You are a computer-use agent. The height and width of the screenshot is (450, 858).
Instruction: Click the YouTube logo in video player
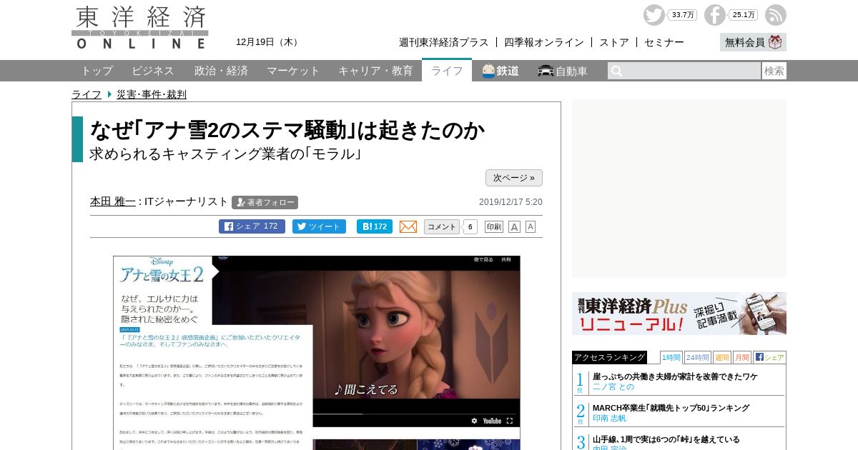(x=492, y=421)
